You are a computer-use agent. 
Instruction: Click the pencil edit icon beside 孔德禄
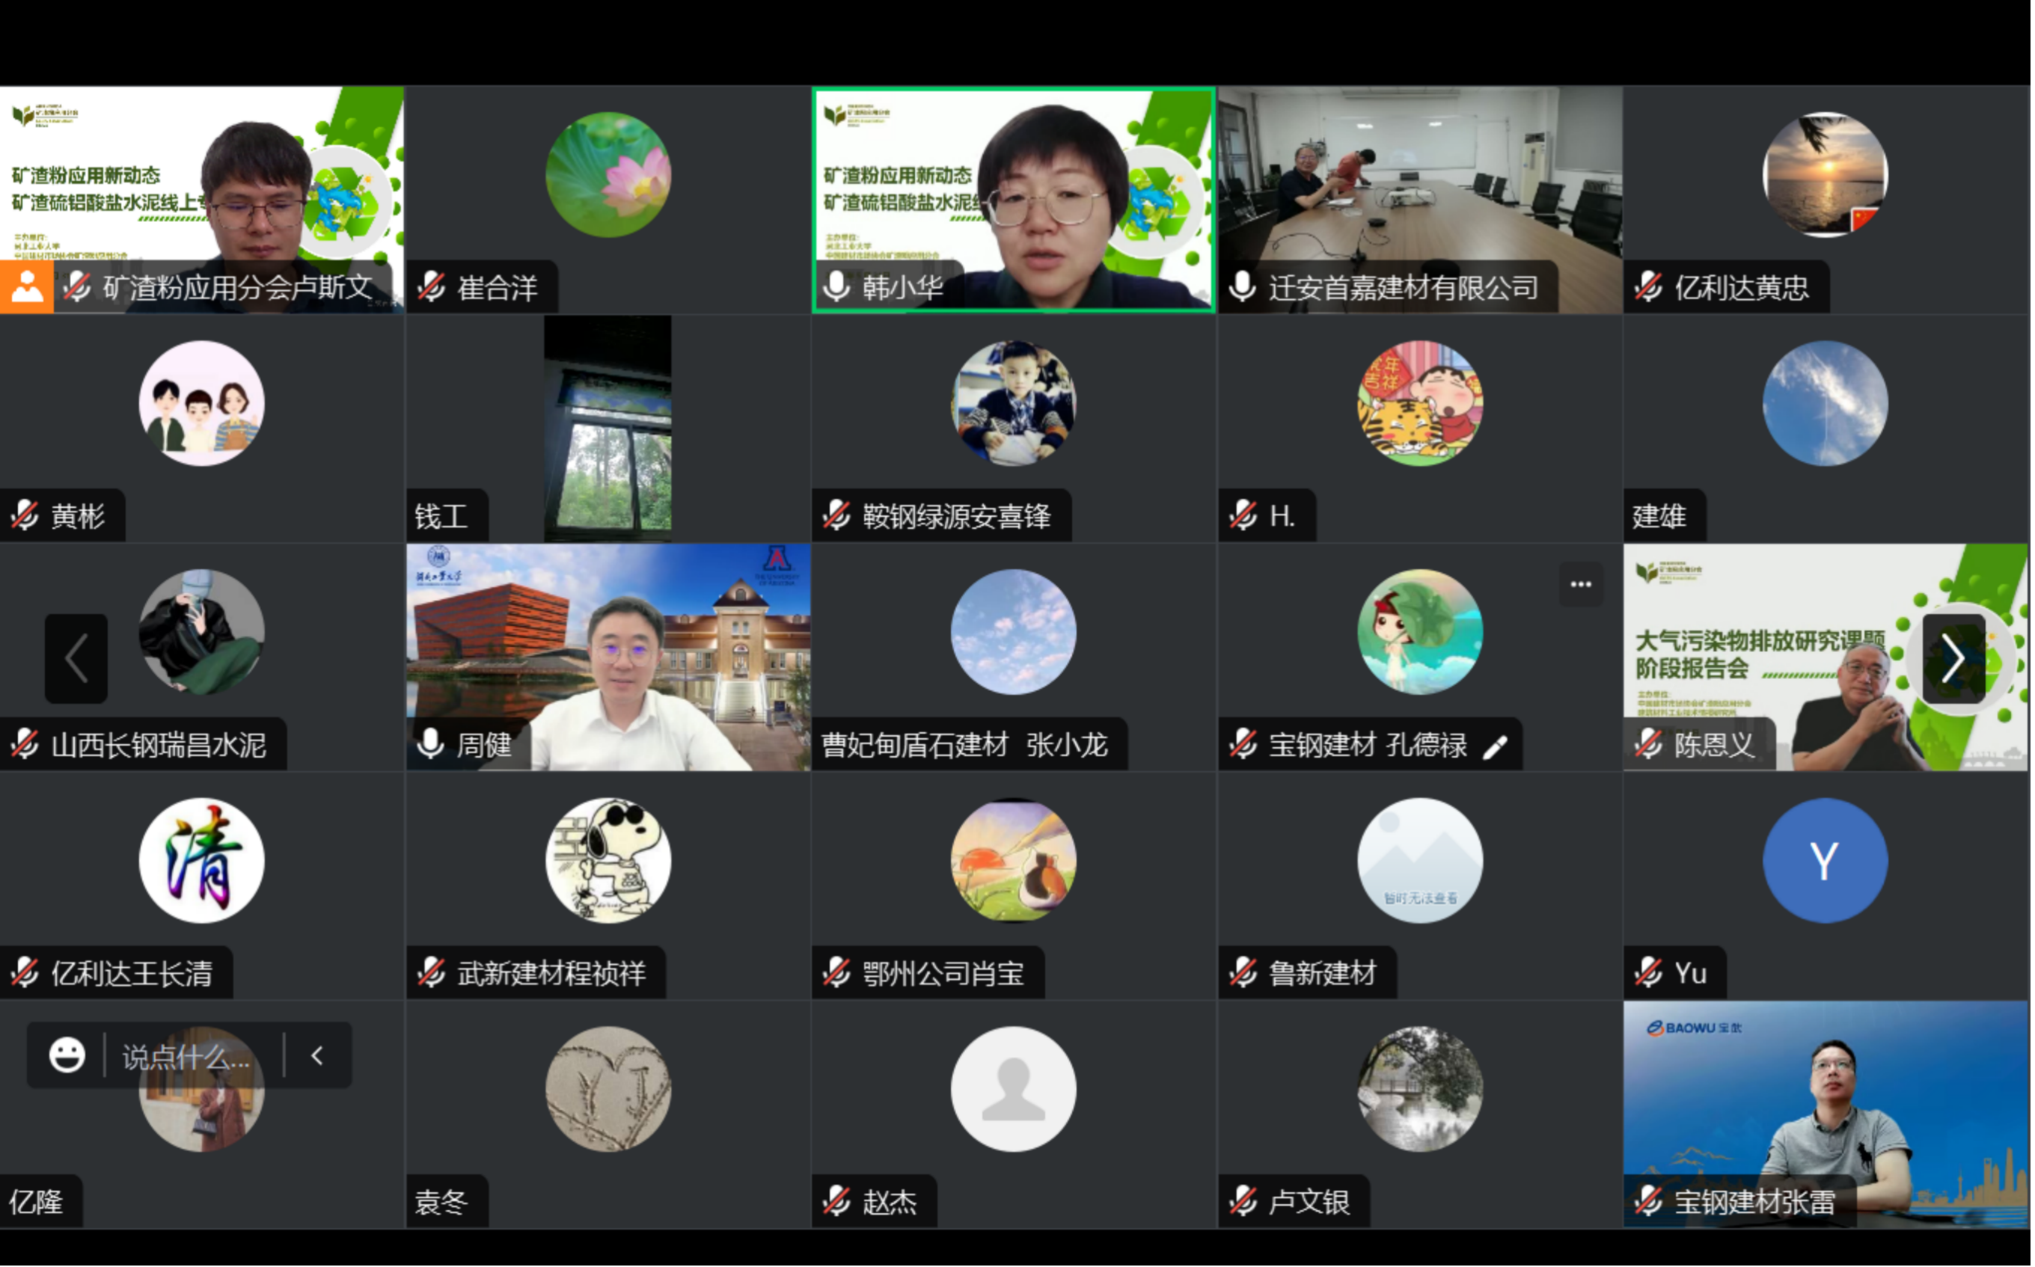click(x=1494, y=746)
